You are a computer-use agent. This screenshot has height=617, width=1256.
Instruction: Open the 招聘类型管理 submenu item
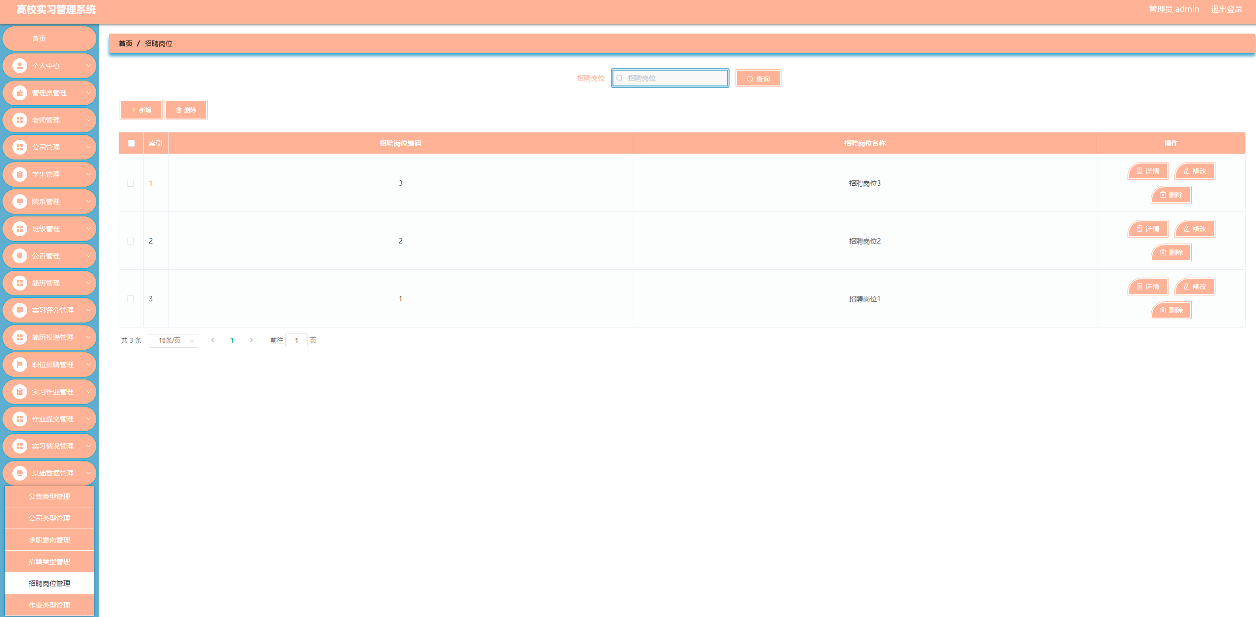tap(49, 562)
